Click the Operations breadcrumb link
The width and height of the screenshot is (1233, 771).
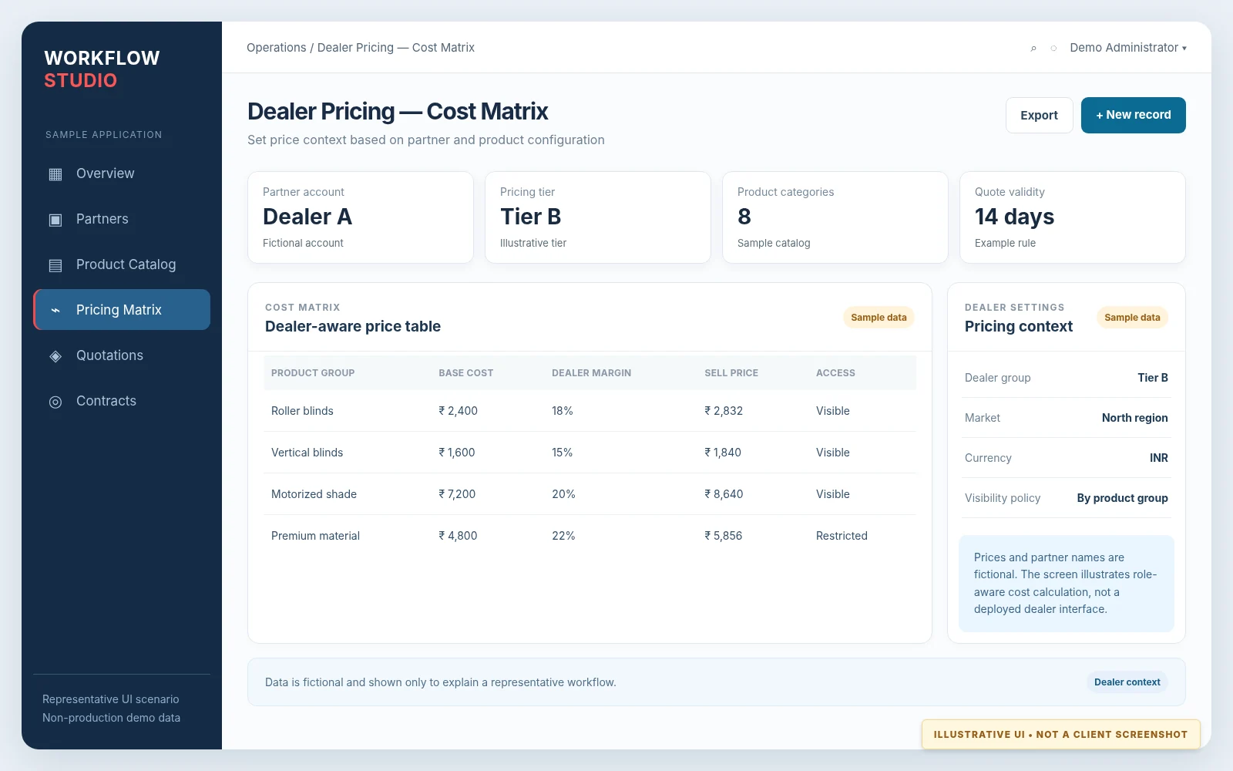pos(276,48)
